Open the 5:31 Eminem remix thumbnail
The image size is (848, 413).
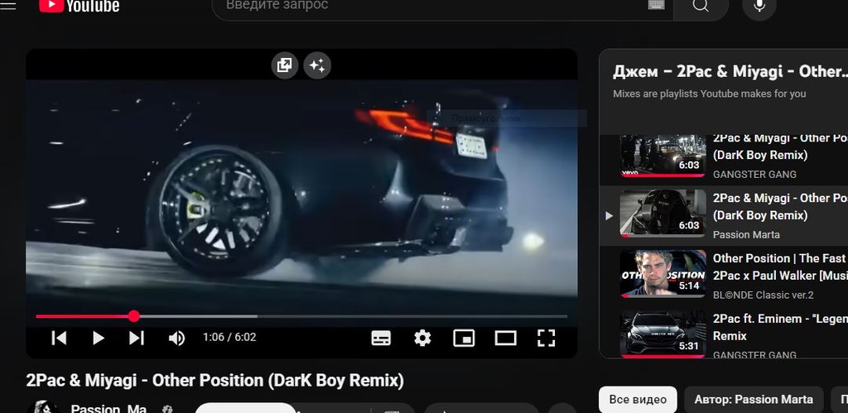[x=662, y=334]
